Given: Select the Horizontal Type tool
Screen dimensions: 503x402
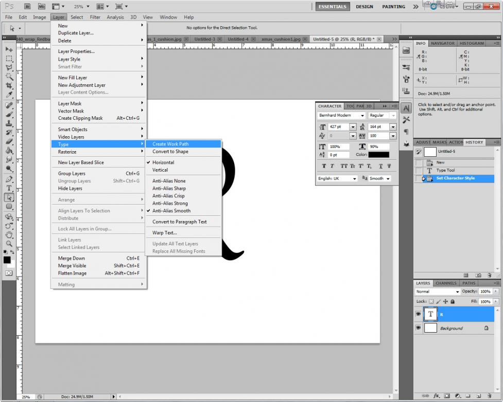Looking at the screenshot, I should (x=9, y=188).
